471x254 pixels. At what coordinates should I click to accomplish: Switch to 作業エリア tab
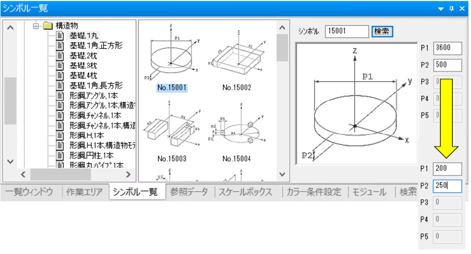84,192
